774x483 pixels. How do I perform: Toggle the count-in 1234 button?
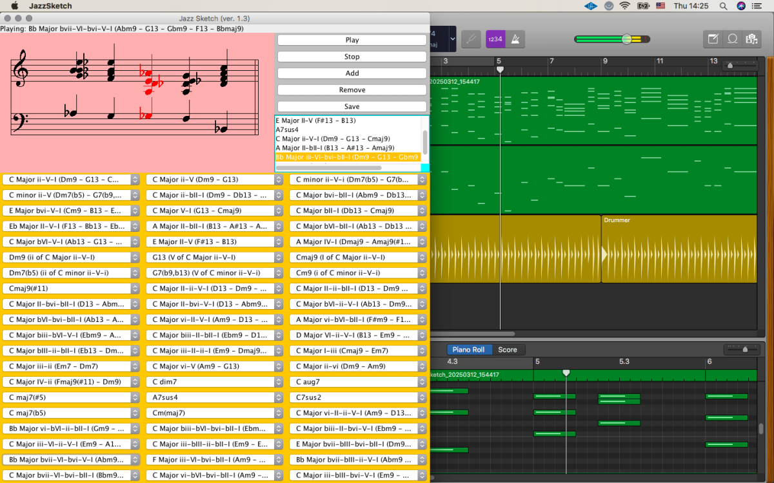pos(495,39)
